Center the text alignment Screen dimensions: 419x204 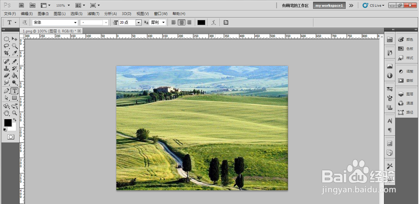pyautogui.click(x=182, y=23)
